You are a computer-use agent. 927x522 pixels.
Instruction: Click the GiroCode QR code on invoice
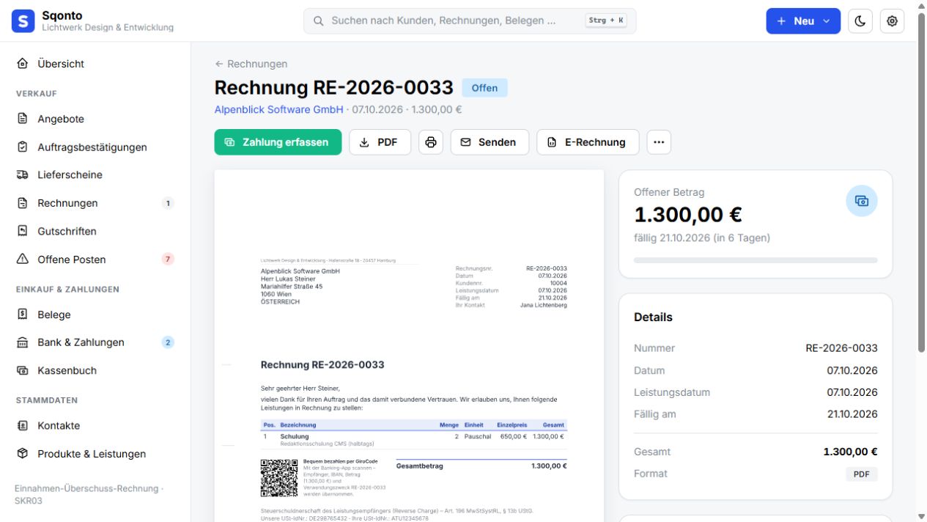coord(279,478)
